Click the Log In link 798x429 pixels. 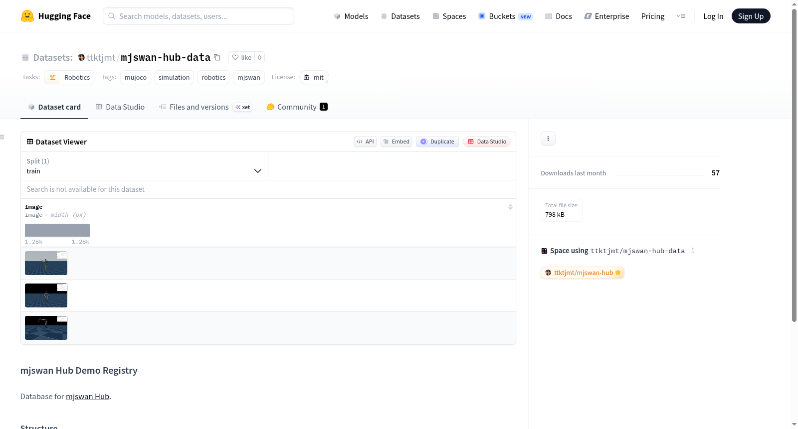(713, 16)
